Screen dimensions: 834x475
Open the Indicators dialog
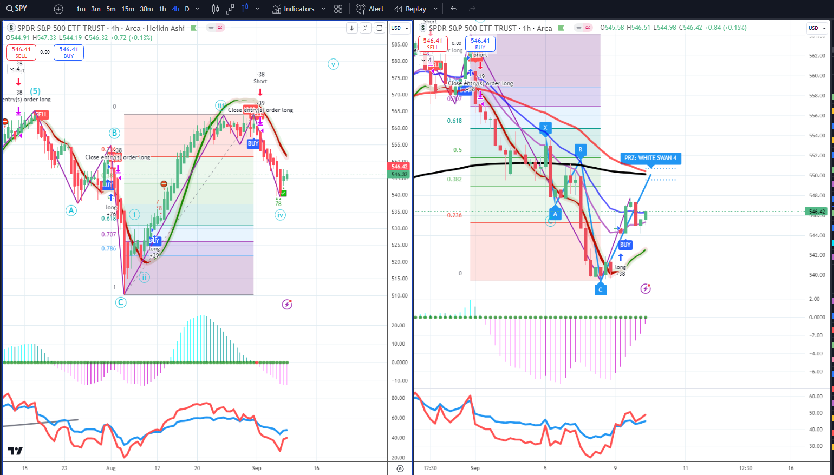coord(294,9)
